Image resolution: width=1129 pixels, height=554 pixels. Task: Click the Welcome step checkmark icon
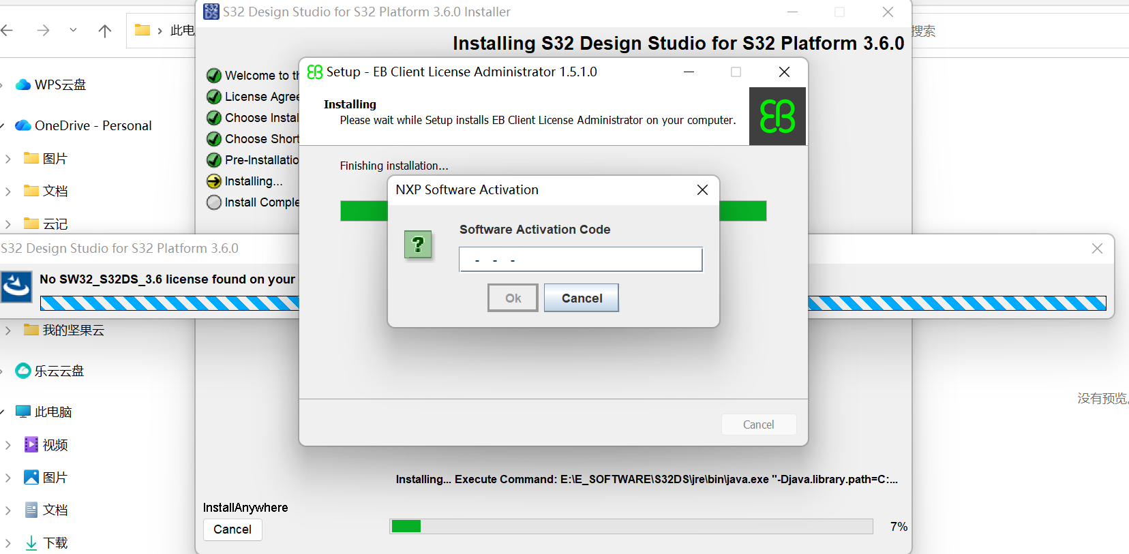[x=214, y=75]
